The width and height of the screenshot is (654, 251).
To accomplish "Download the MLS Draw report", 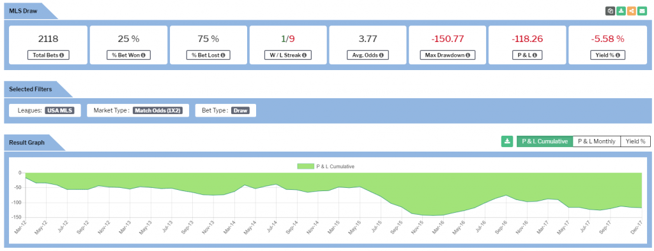I will click(621, 11).
